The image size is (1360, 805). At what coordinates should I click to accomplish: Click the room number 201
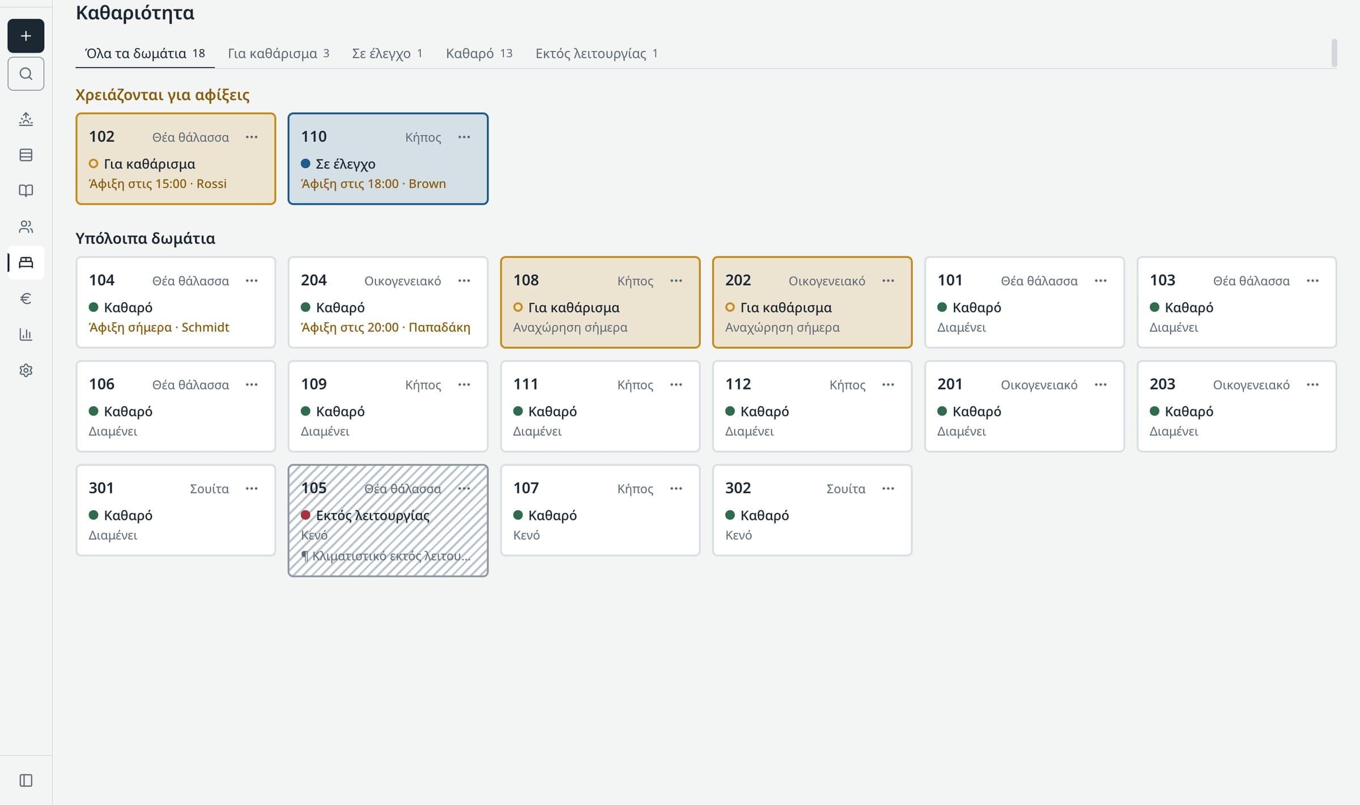pos(950,384)
